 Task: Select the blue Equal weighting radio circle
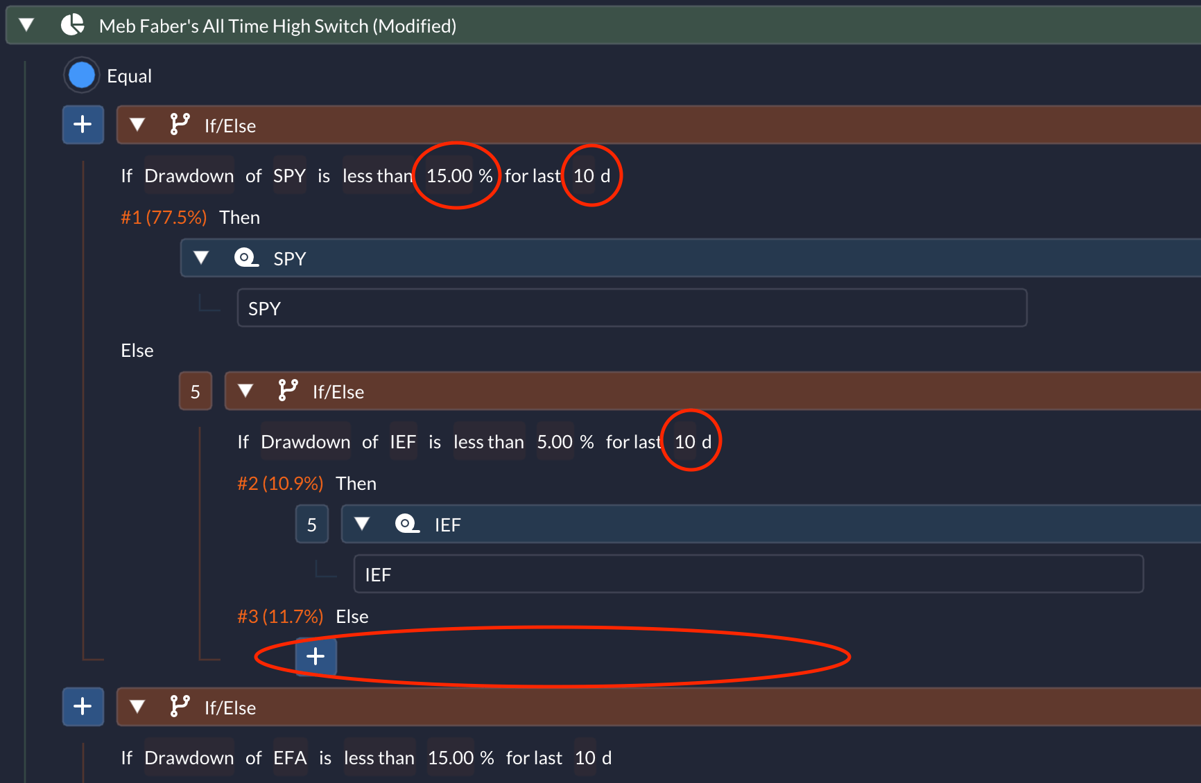point(82,76)
